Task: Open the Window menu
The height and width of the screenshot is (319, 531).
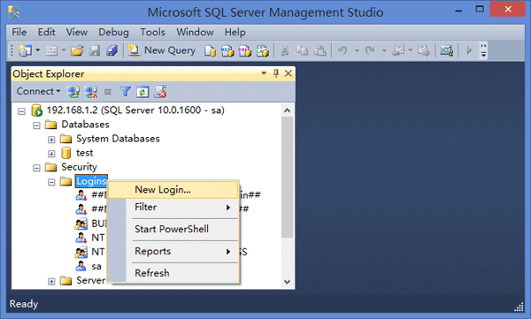Action: point(195,32)
